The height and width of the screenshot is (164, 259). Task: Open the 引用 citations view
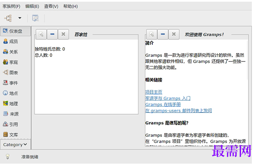10,124
